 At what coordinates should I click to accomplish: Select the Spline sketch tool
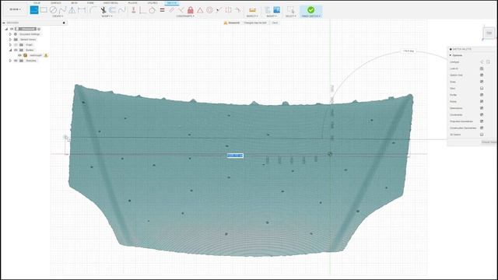tap(62, 10)
